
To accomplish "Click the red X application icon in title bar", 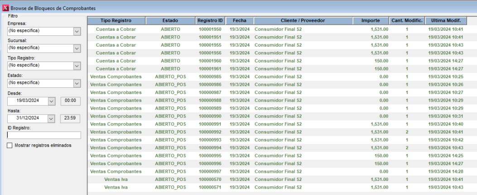I will (5, 9).
